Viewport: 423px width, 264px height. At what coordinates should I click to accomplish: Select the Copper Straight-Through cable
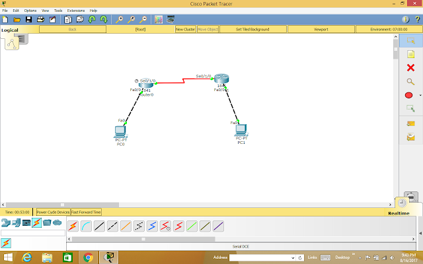[99, 226]
